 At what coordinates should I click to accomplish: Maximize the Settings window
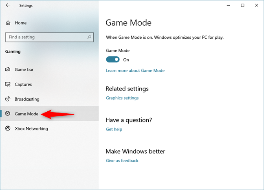(x=242, y=5)
